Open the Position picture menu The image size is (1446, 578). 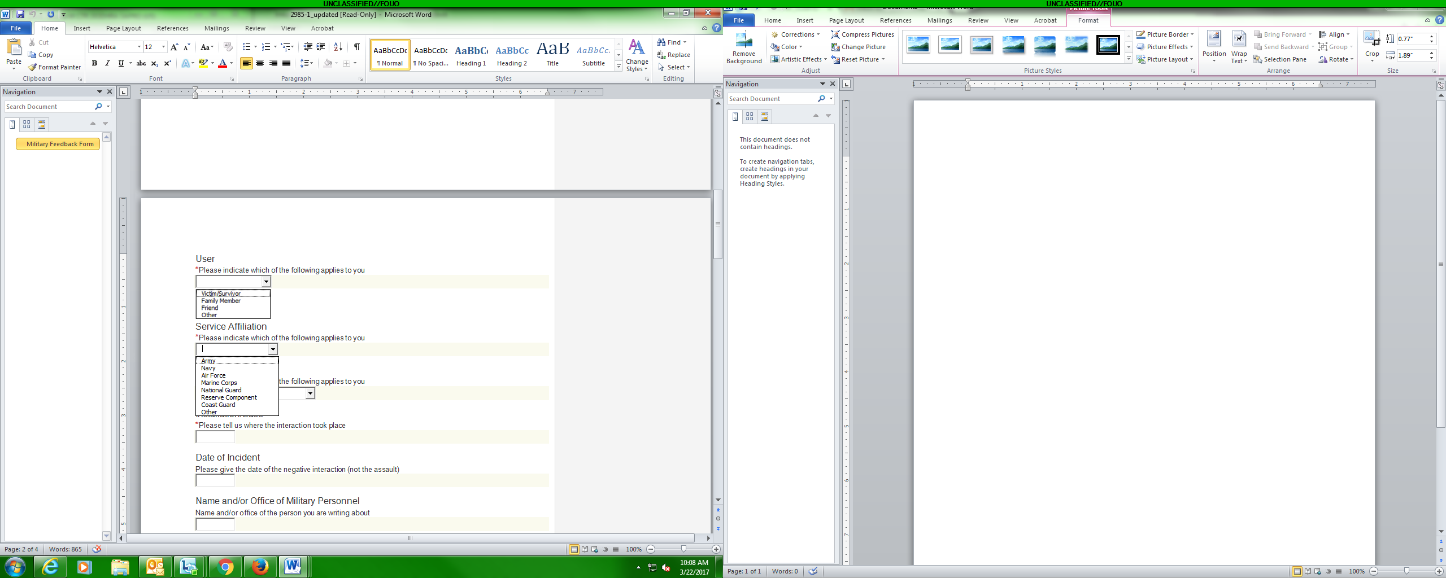[x=1214, y=47]
